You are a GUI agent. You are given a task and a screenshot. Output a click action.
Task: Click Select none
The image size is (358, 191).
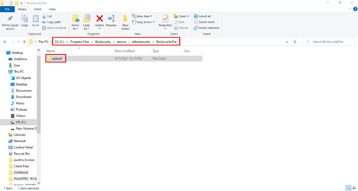coord(204,22)
